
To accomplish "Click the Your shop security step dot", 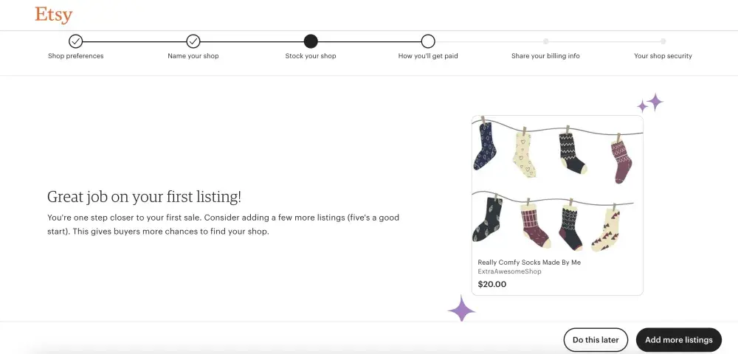I will pyautogui.click(x=663, y=41).
